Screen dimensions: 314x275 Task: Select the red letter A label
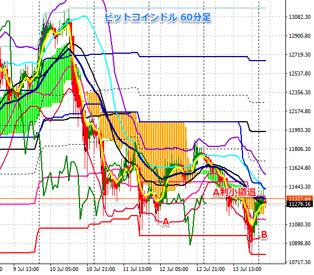pyautogui.click(x=166, y=222)
